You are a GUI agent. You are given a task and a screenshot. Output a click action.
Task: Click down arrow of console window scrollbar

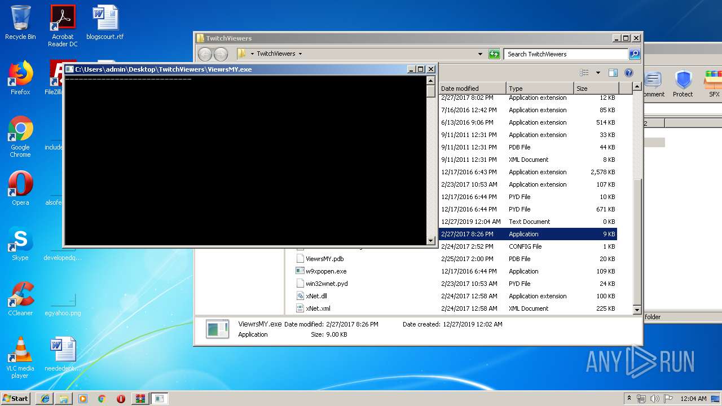431,241
